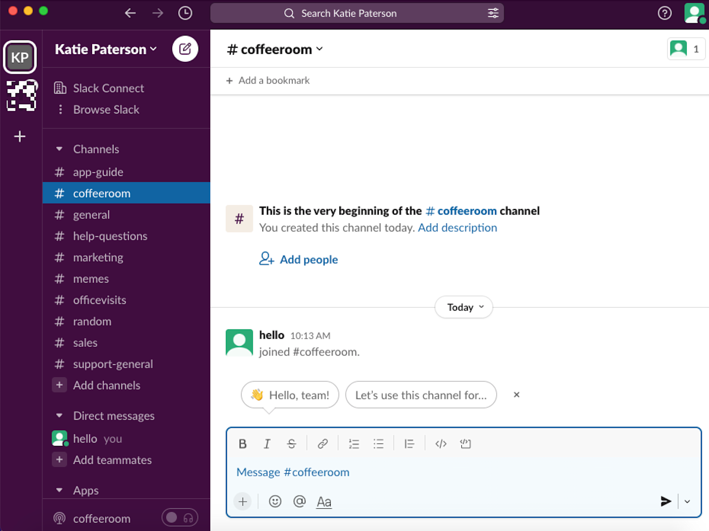Viewport: 709px width, 531px height.
Task: Click Add channels in sidebar
Action: pyautogui.click(x=127, y=385)
